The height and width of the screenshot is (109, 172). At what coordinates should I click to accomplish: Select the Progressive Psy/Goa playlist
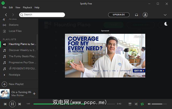tap(23, 63)
